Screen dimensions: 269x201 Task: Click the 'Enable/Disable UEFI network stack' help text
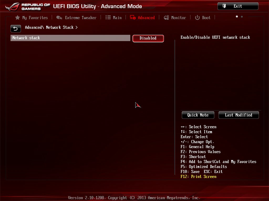click(215, 37)
